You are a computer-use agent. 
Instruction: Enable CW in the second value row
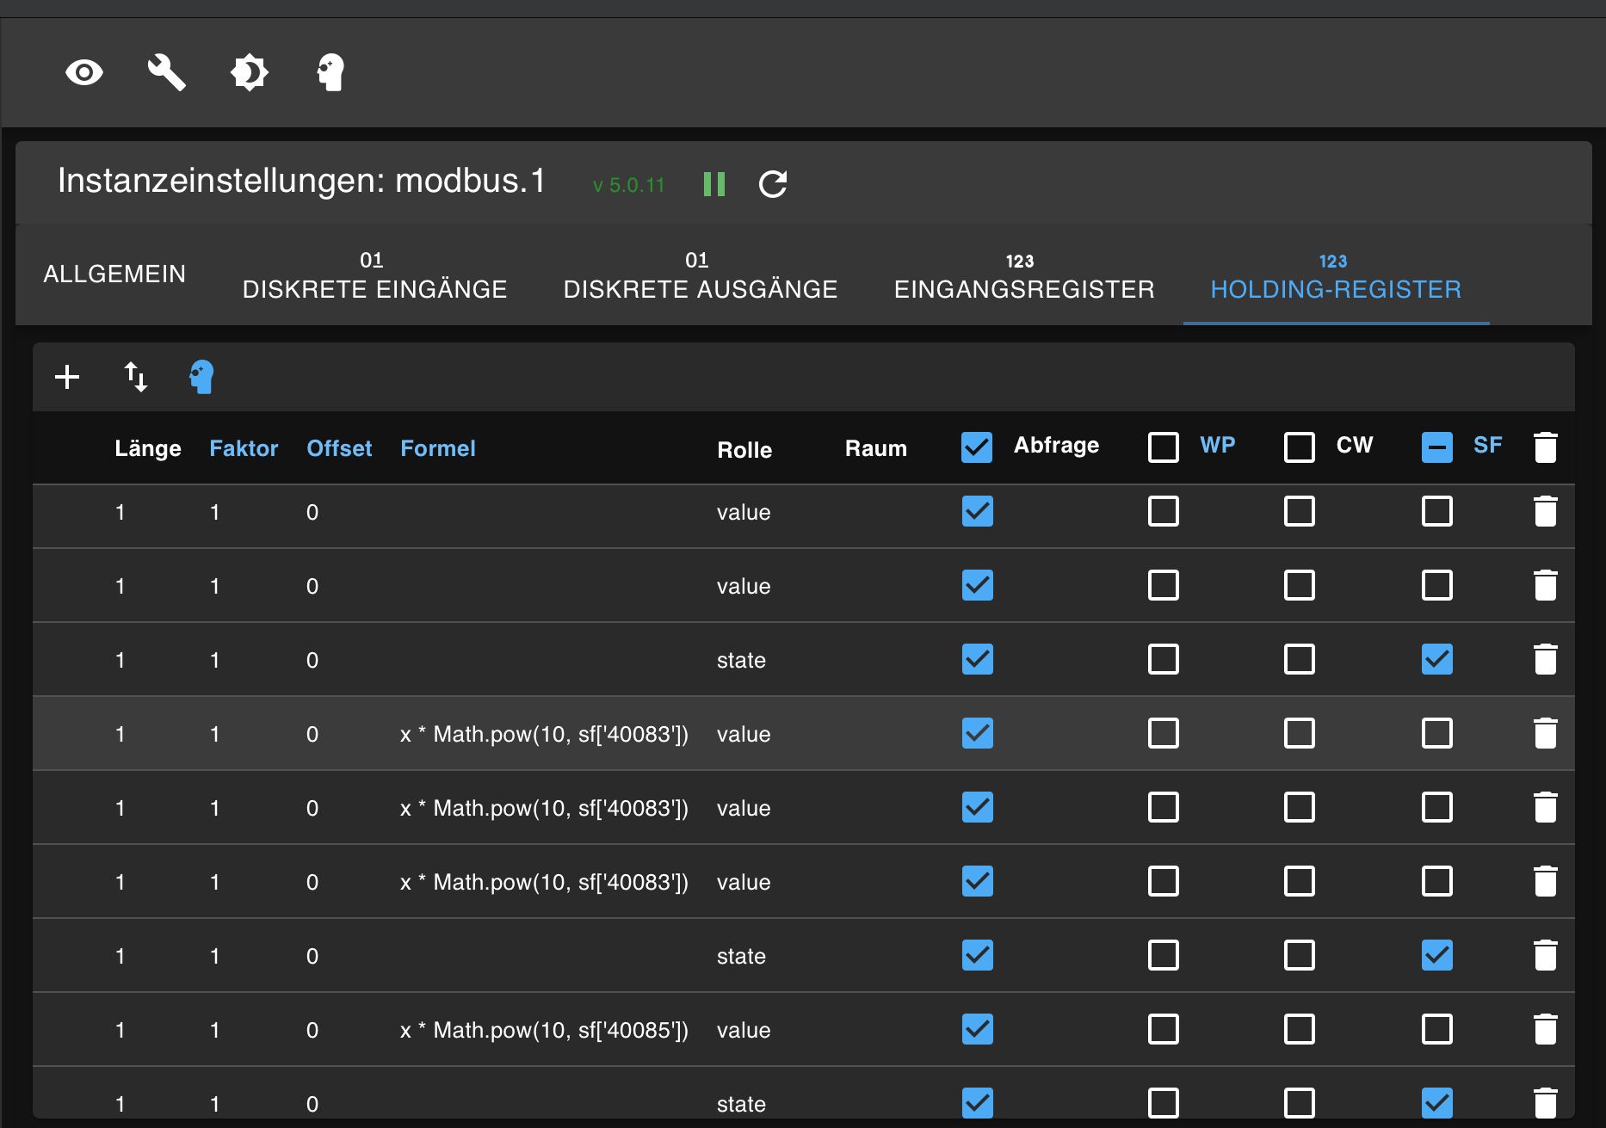[1300, 586]
